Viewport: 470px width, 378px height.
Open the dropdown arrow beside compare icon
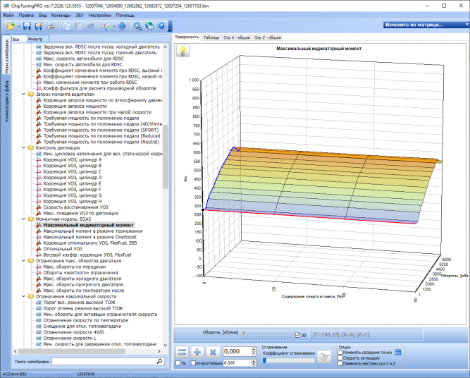click(114, 26)
